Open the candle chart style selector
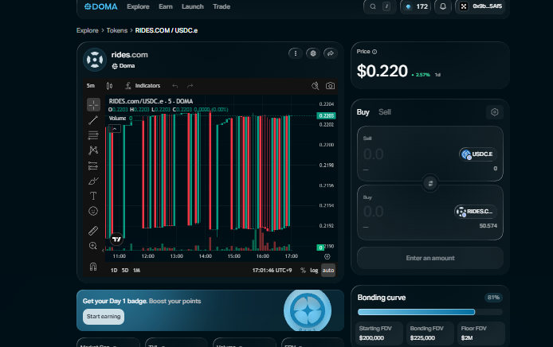This screenshot has height=347, width=553. click(x=109, y=86)
